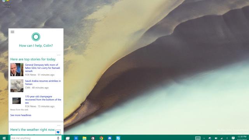Open Saudi Arabia resumes airstrikes story
This screenshot has height=140, width=249.
[43, 82]
